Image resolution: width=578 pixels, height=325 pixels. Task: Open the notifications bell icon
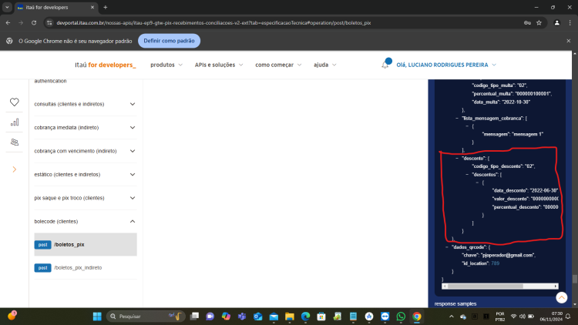[x=385, y=65]
